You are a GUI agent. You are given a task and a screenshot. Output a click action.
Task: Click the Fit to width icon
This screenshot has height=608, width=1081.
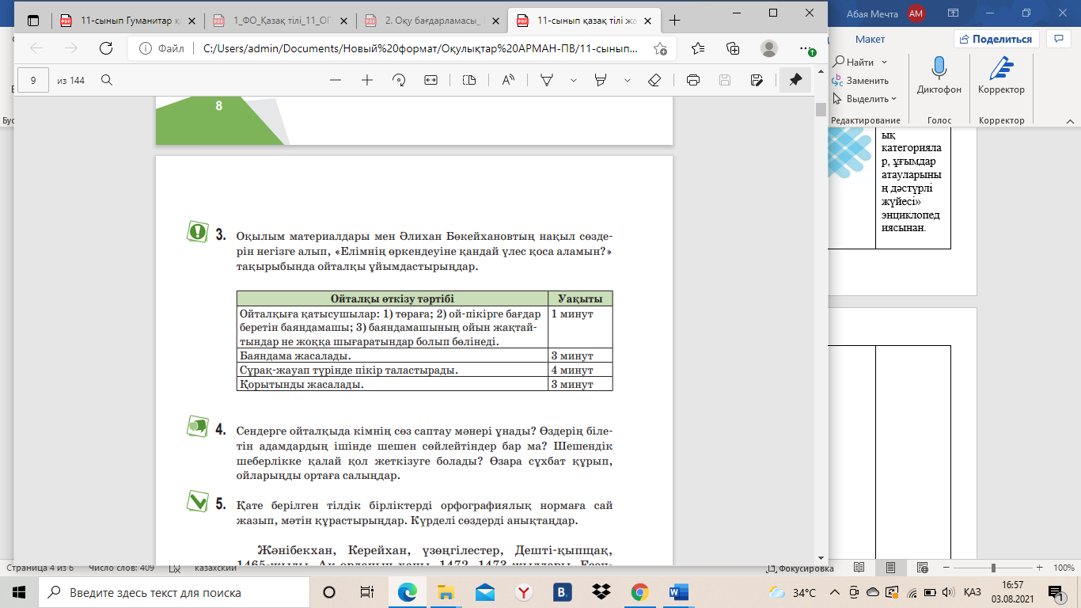point(431,80)
